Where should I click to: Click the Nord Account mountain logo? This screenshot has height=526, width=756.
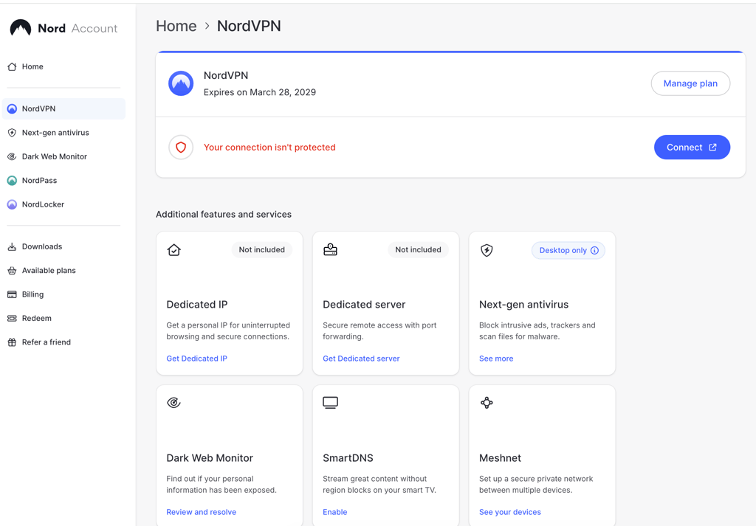20,29
